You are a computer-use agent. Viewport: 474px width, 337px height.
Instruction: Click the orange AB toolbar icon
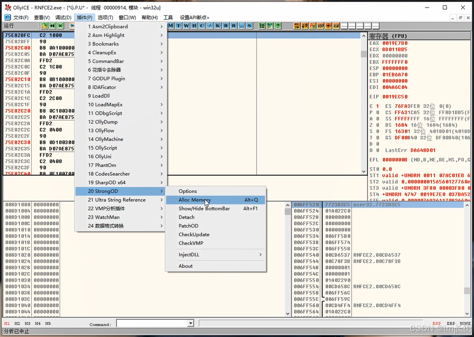(313, 26)
